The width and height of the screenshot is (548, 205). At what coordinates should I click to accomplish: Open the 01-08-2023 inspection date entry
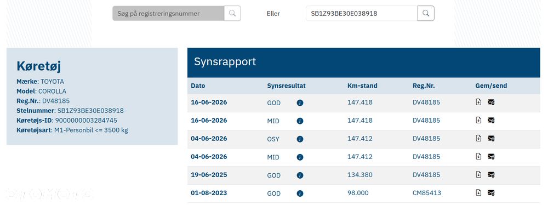tap(209, 193)
